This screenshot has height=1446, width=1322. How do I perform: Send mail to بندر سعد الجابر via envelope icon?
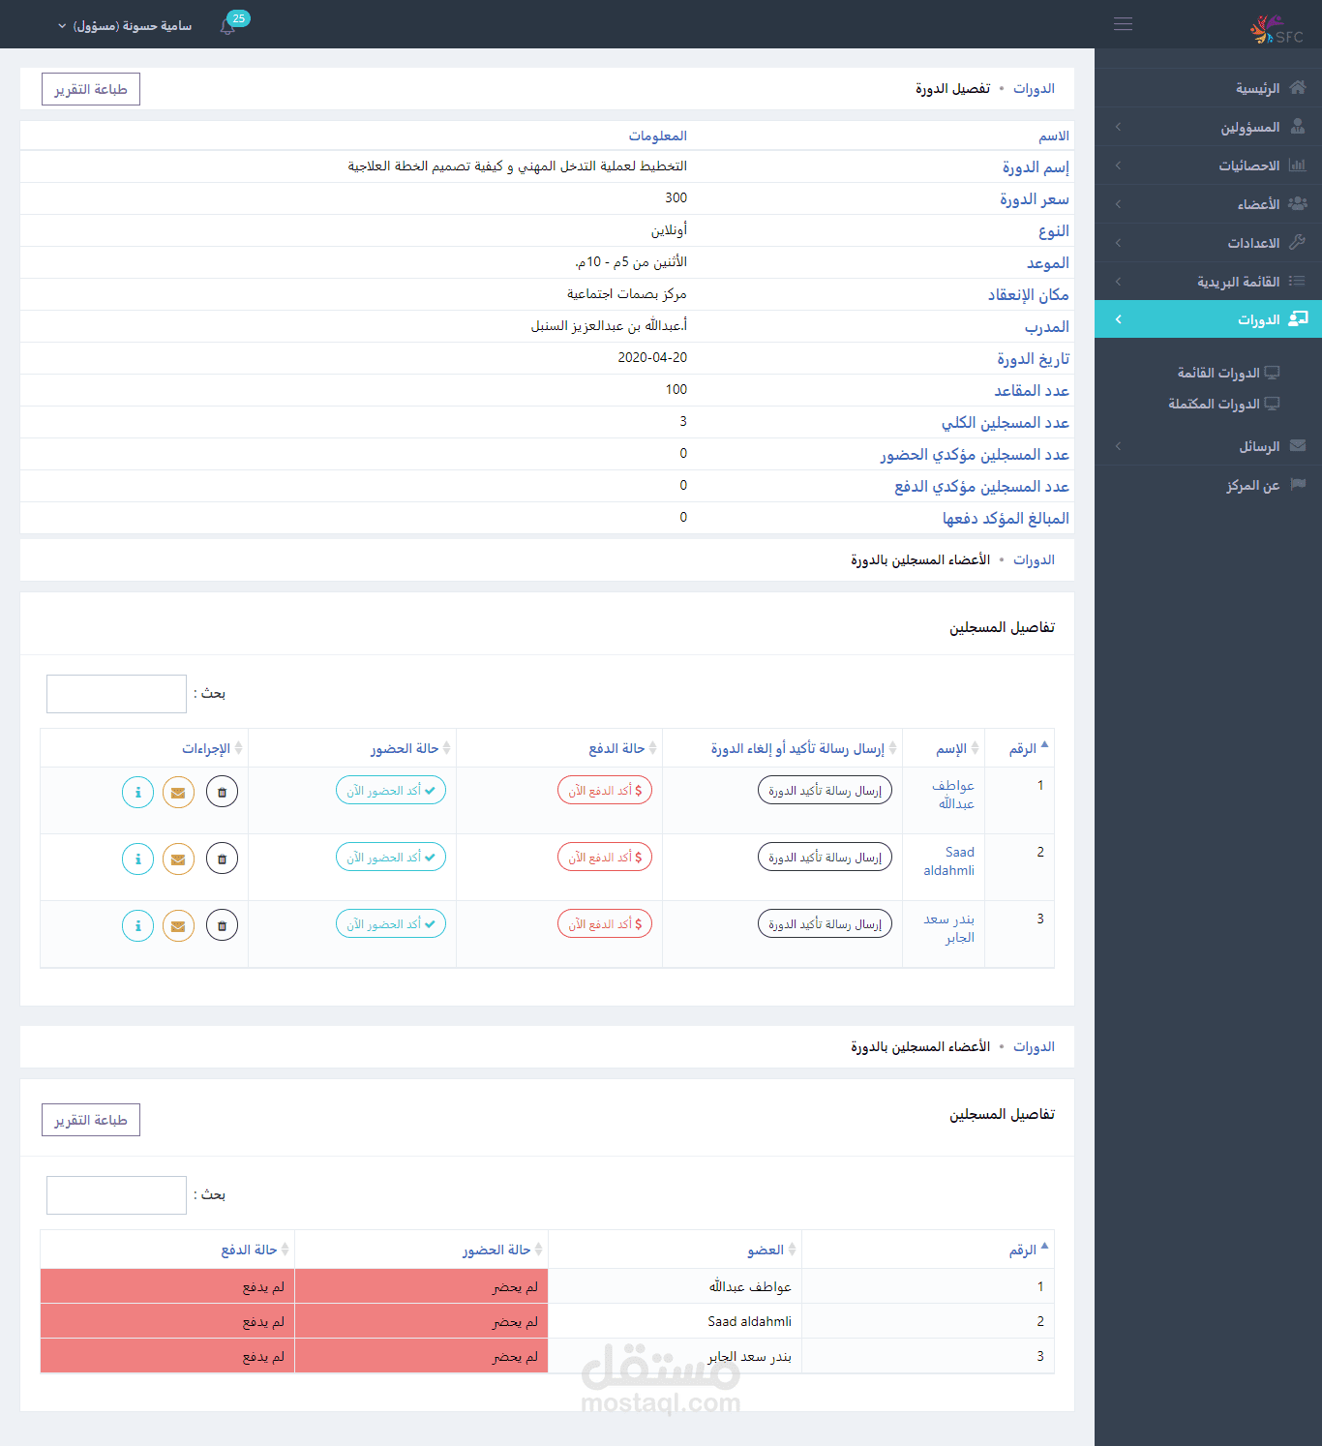pyautogui.click(x=178, y=925)
